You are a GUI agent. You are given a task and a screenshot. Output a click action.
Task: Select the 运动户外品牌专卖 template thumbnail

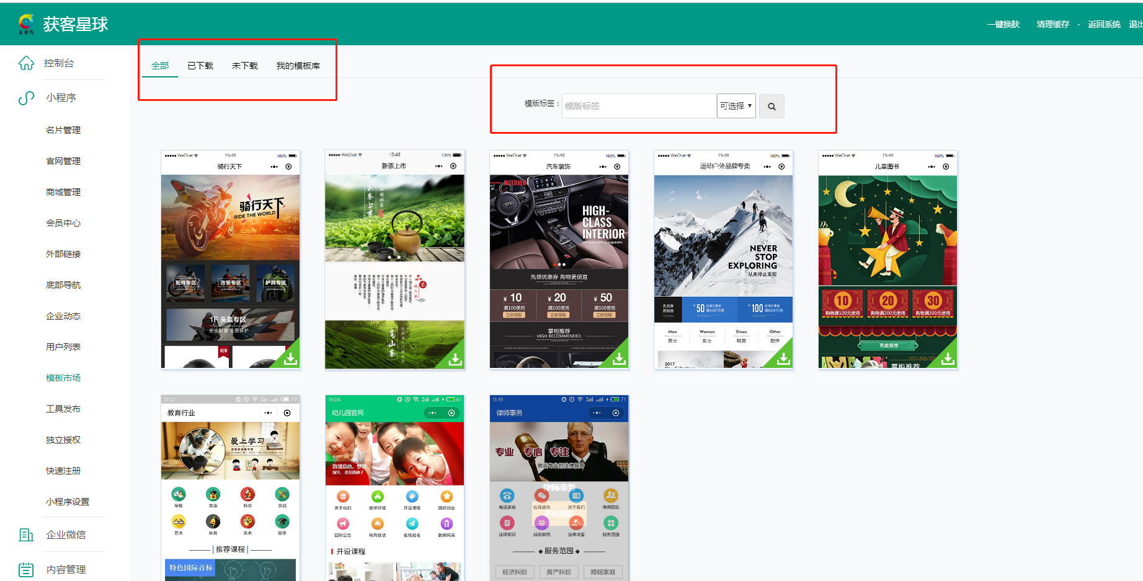(723, 260)
